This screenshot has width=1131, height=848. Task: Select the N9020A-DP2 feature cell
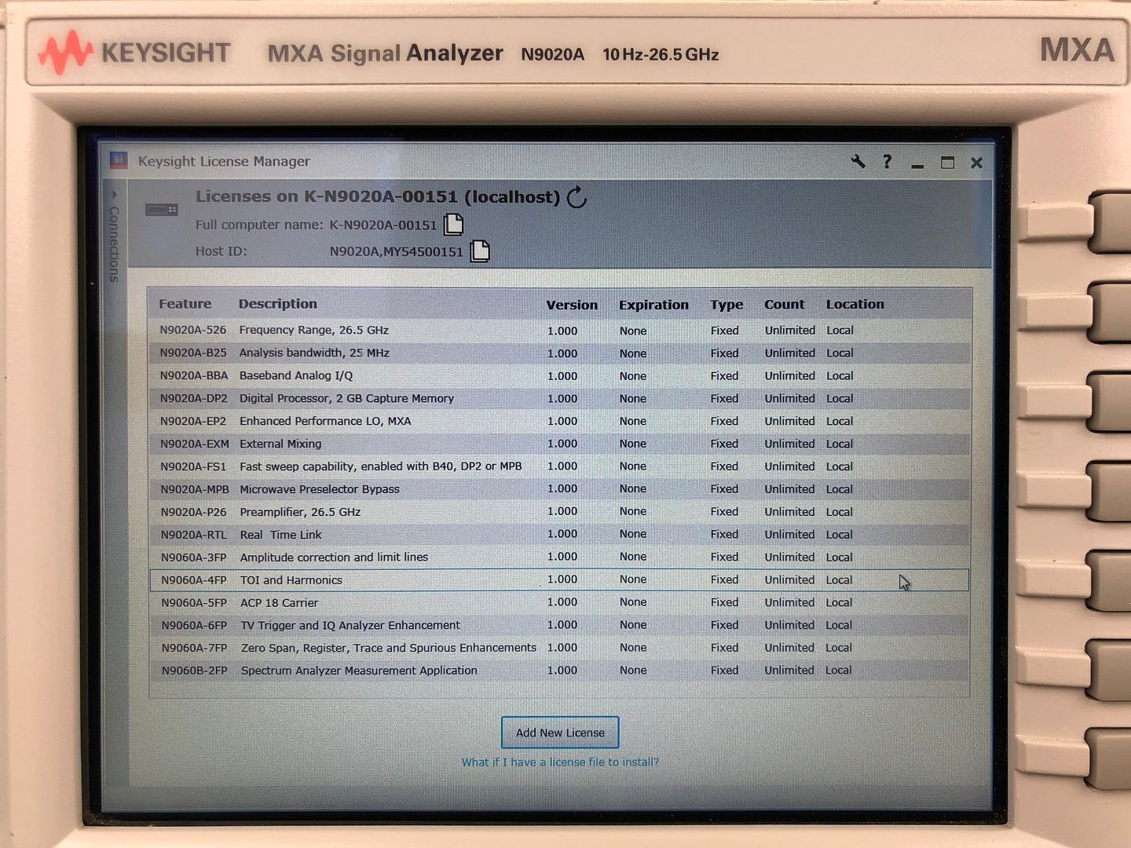coord(194,399)
